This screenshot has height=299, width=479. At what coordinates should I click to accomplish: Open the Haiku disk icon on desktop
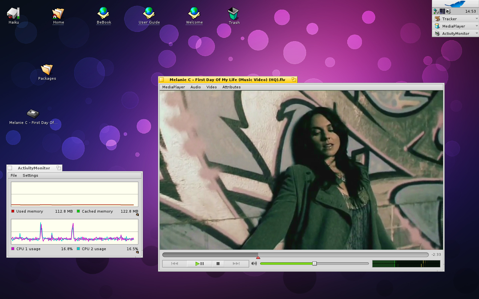pos(13,14)
